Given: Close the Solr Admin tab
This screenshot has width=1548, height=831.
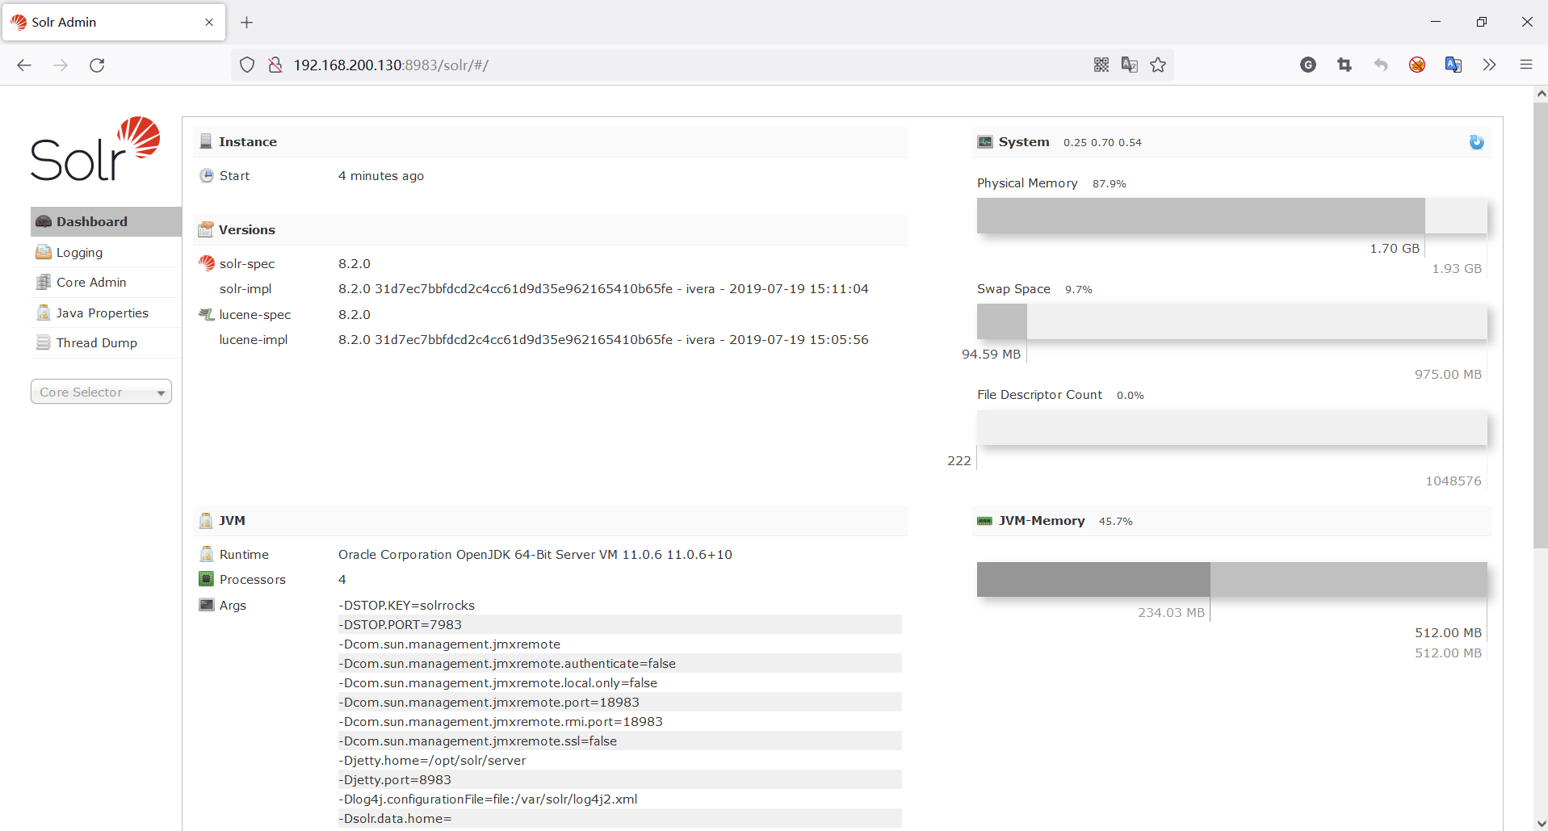Looking at the screenshot, I should [x=209, y=23].
